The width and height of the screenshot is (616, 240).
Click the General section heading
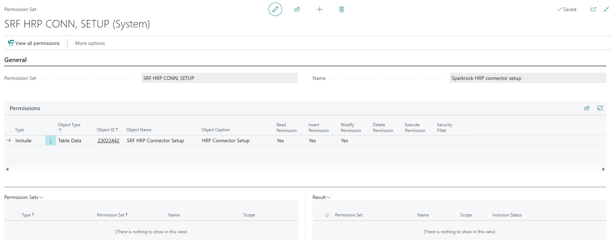(x=15, y=60)
